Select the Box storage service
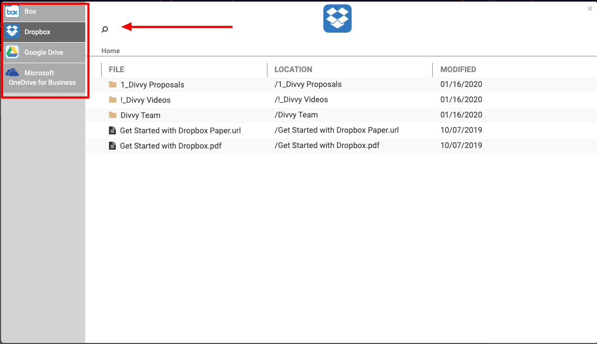The width and height of the screenshot is (597, 344). point(44,12)
